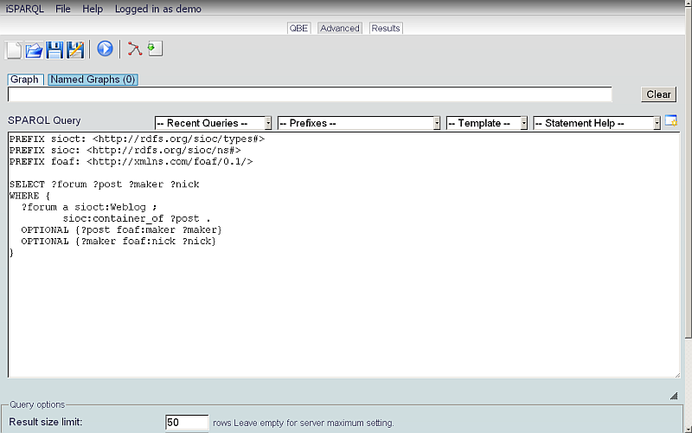Click the graph URI input field
The height and width of the screenshot is (433, 692).
pos(310,94)
